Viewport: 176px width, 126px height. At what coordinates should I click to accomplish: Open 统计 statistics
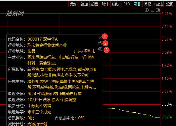tap(105, 4)
